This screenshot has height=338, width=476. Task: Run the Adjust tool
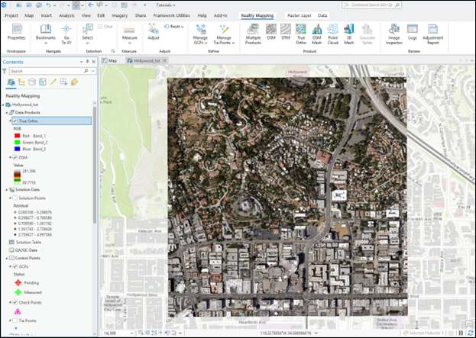click(154, 32)
